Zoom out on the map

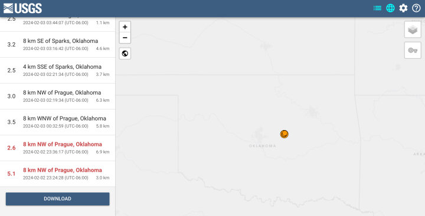click(x=125, y=38)
